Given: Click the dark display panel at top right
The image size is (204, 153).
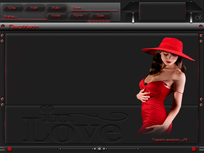Looking at the screenshot, I should tap(162, 11).
